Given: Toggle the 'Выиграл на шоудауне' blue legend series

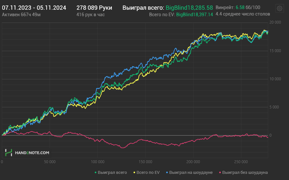Looking at the screenshot, I should [189, 173].
